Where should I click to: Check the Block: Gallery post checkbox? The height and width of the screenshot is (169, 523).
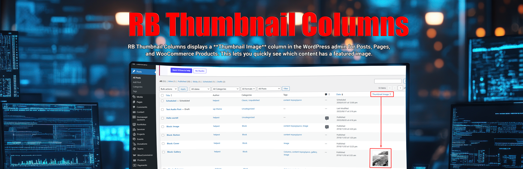coord(163,152)
